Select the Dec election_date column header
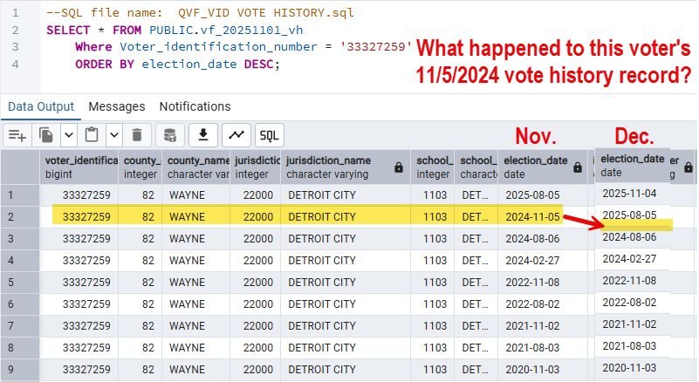699x382 pixels. (632, 166)
